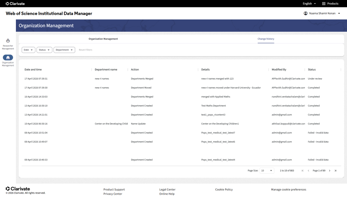This screenshot has width=347, height=200.
Task: Click 'Page 1 of 89' indicator
Action: pyautogui.click(x=319, y=171)
